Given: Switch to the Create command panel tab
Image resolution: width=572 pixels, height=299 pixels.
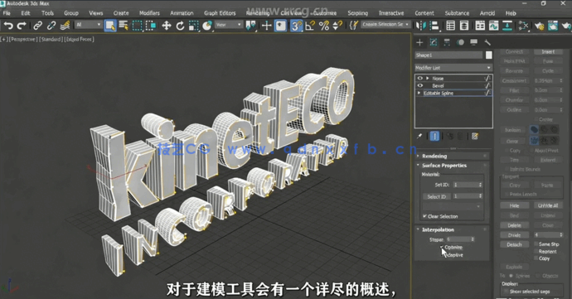Looking at the screenshot, I should [419, 42].
